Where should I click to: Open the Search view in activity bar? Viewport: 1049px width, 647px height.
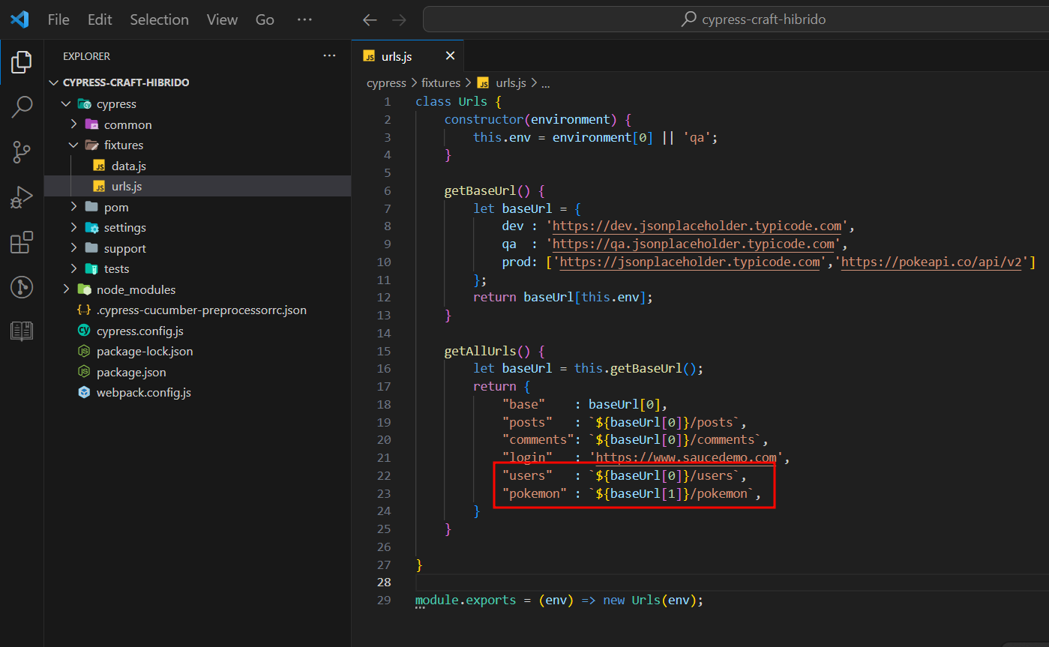click(x=22, y=107)
